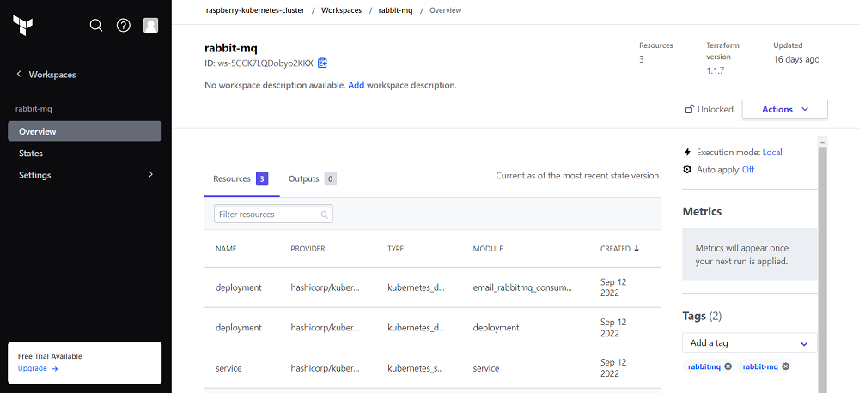Click the Unlocked padlock icon
The width and height of the screenshot is (859, 393).
tap(690, 109)
